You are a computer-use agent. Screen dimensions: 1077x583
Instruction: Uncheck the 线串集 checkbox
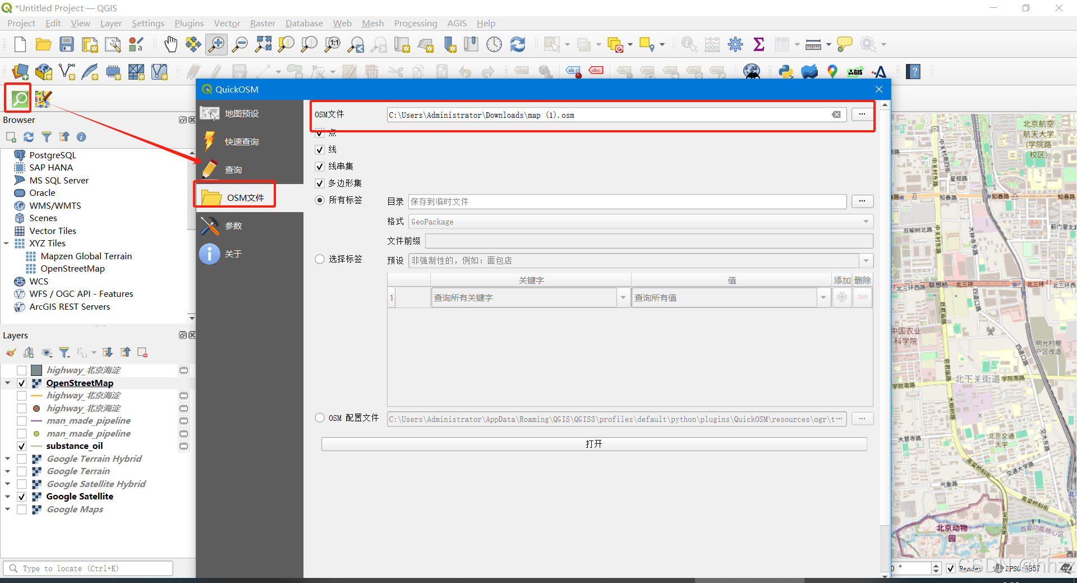click(320, 167)
